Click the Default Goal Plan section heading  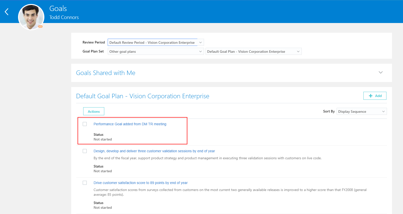[142, 96]
